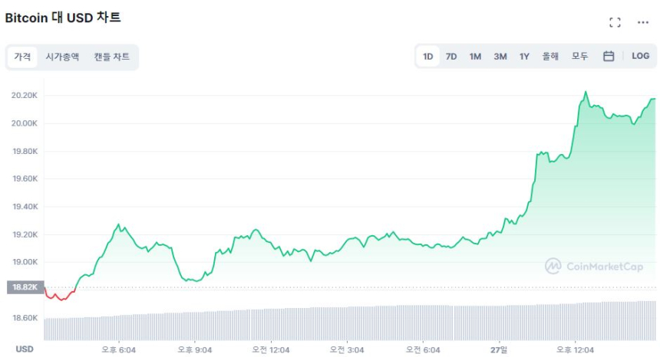This screenshot has height=357, width=660.
Task: Open the fullscreen chart view icon
Action: tap(614, 22)
